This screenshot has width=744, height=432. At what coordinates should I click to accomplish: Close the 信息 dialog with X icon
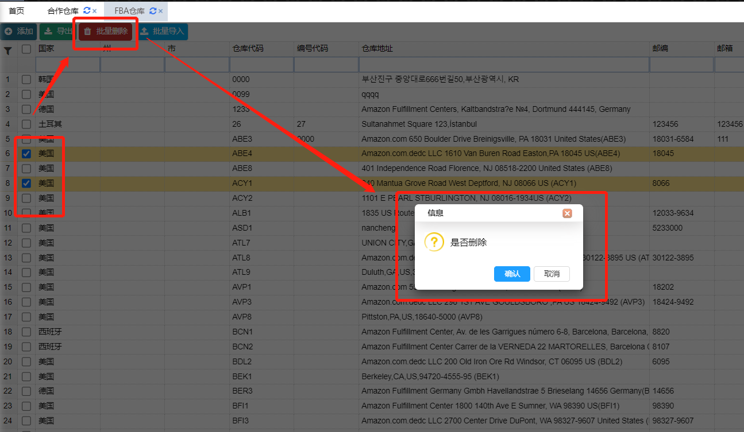coord(567,213)
